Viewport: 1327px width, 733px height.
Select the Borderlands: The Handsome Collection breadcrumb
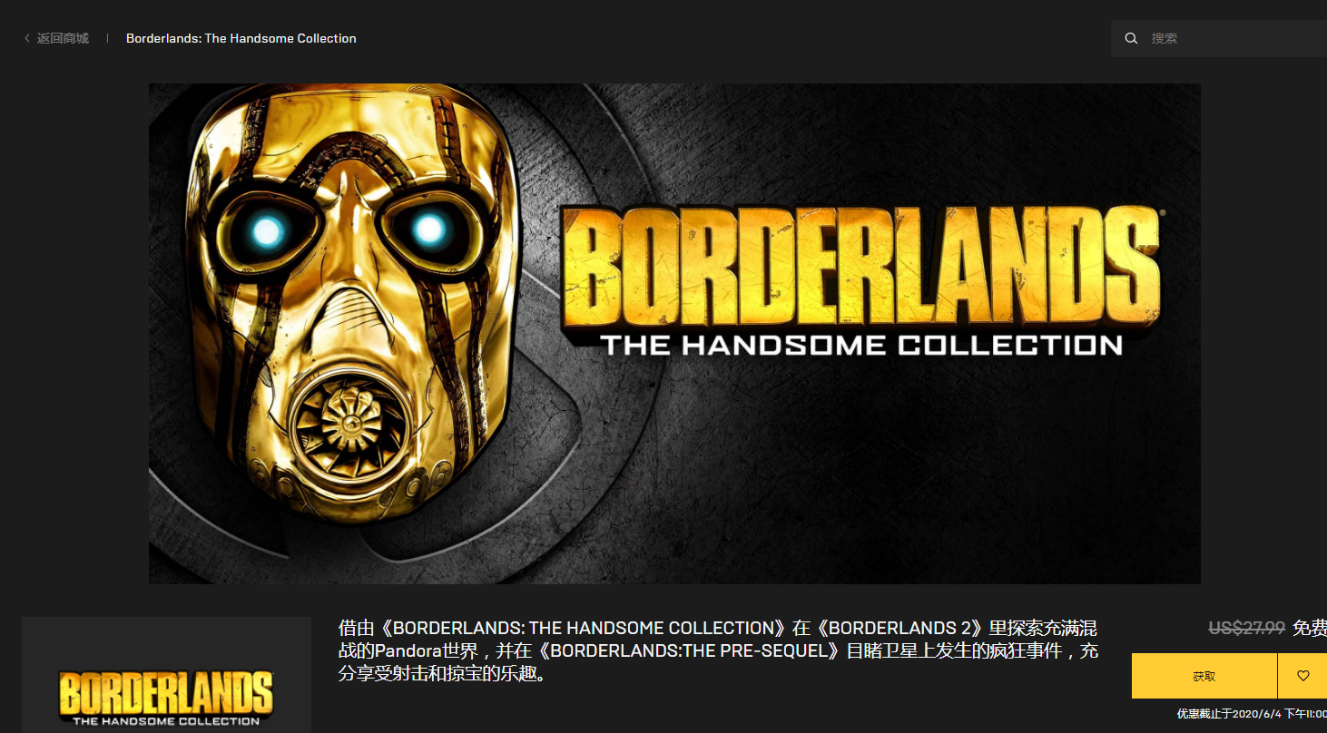241,38
